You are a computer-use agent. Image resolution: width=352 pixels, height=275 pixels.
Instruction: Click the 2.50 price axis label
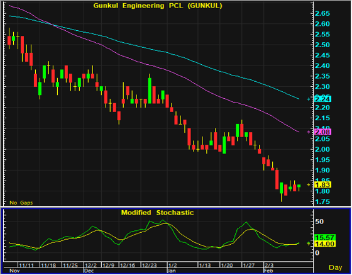coord(322,45)
